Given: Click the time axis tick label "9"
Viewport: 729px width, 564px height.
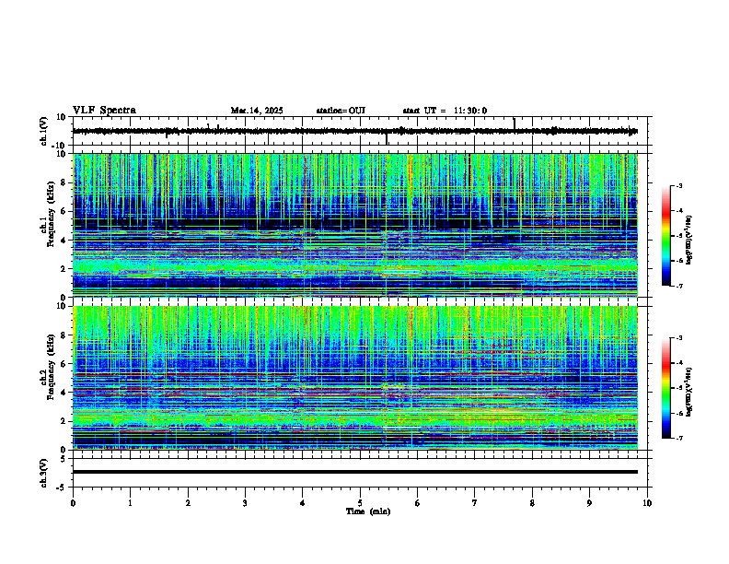Looking at the screenshot, I should pyautogui.click(x=589, y=503).
